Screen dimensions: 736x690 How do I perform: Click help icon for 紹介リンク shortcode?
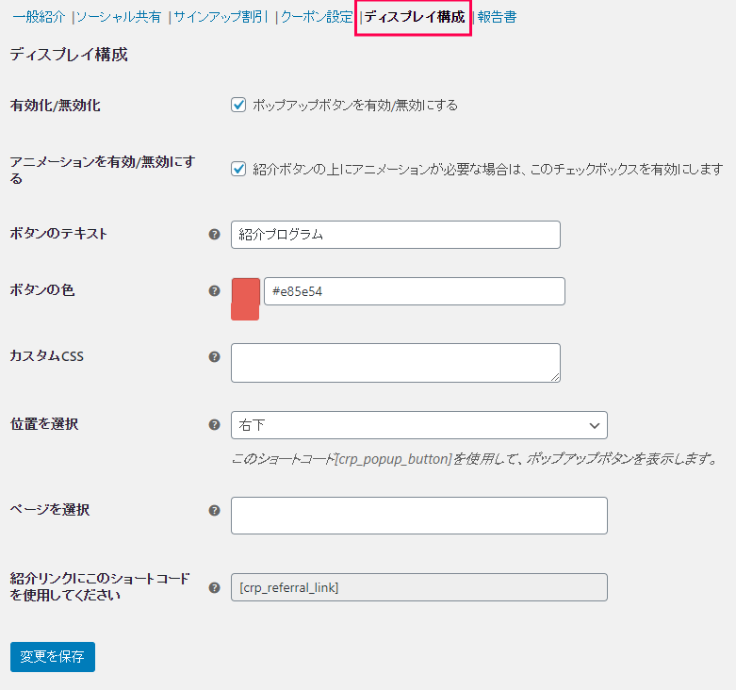214,587
